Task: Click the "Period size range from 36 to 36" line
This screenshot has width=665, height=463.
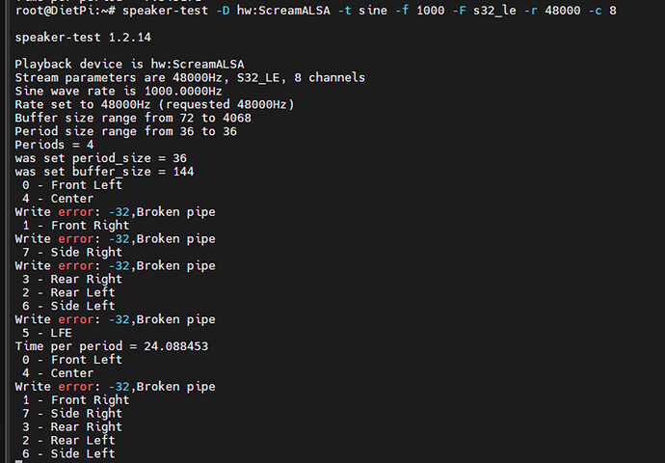Action: (x=125, y=131)
